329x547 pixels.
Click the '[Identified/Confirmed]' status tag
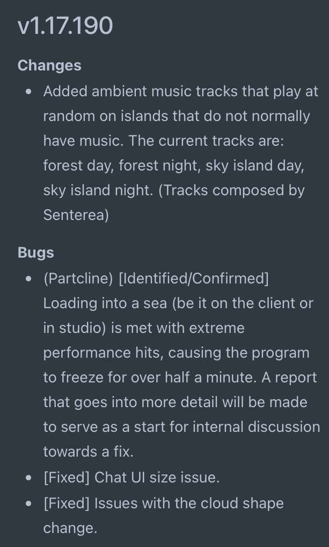tap(194, 279)
